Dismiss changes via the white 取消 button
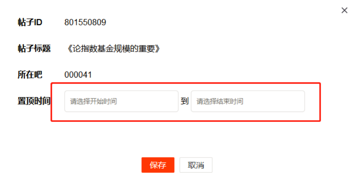The image size is (355, 176). [x=196, y=165]
